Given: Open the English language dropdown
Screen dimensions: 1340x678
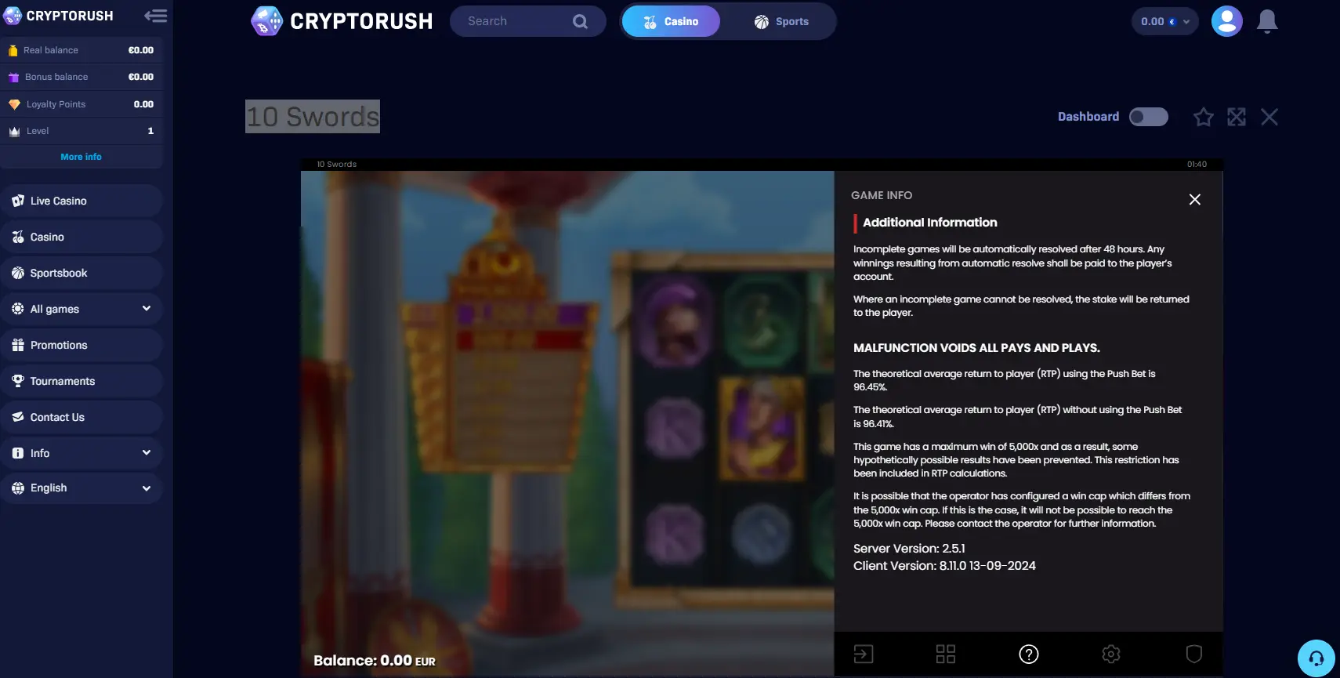Looking at the screenshot, I should point(81,488).
